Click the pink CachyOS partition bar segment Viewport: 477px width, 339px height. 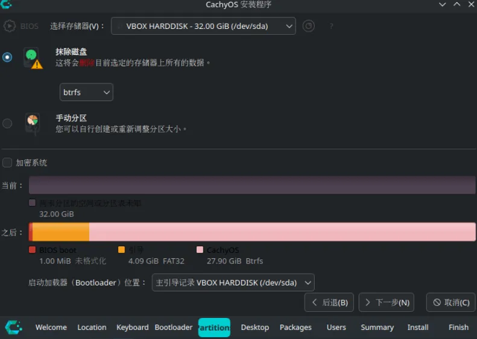coord(282,232)
